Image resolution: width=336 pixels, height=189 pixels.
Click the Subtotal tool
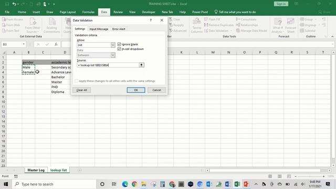(x=308, y=30)
